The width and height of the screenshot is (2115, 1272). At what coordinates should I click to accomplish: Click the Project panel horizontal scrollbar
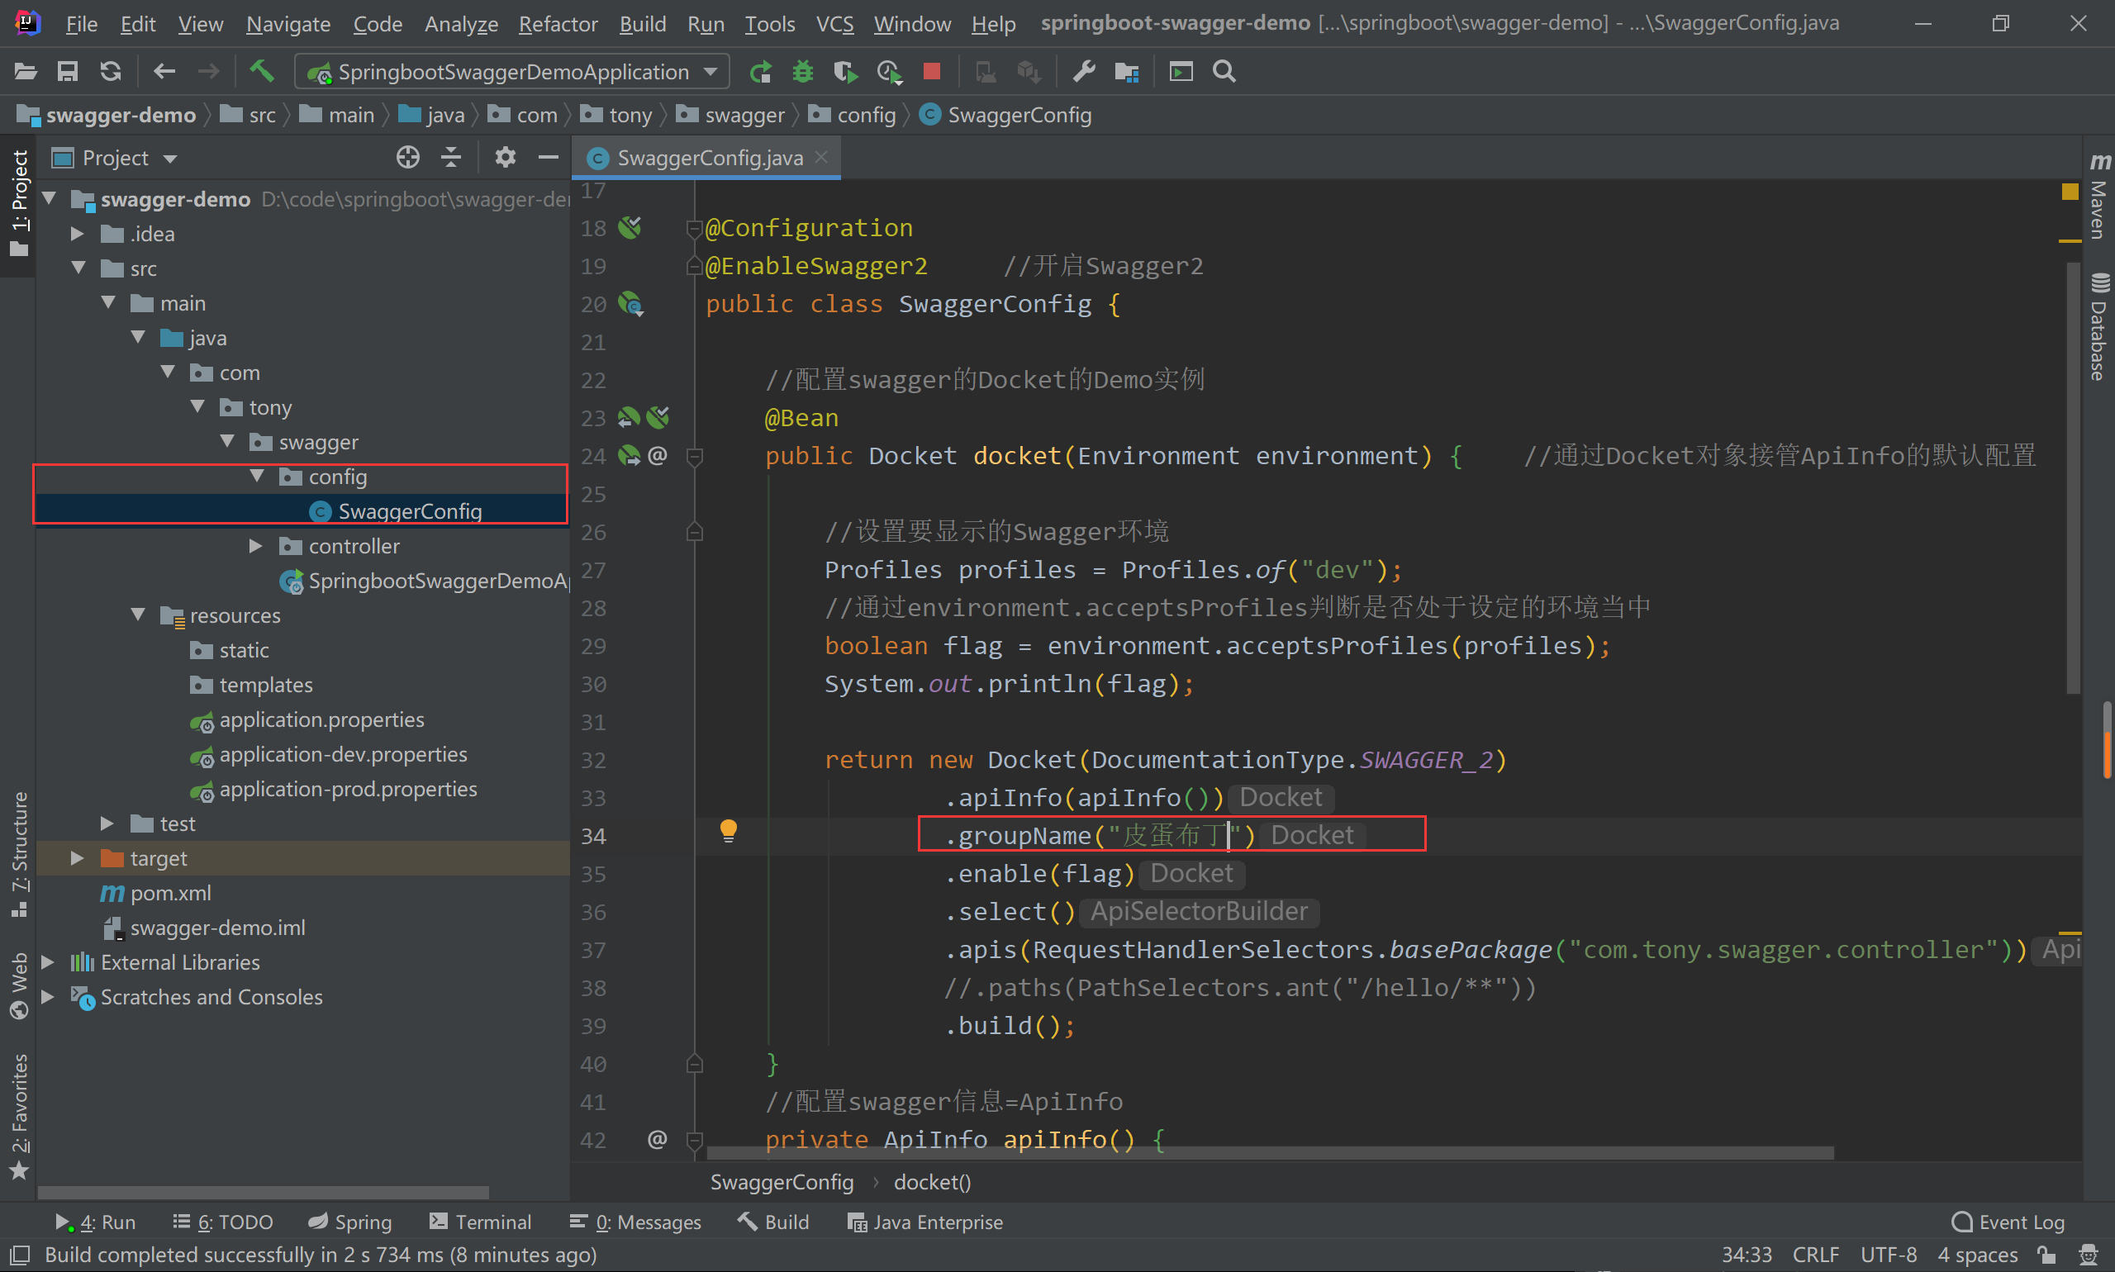[x=264, y=1192]
